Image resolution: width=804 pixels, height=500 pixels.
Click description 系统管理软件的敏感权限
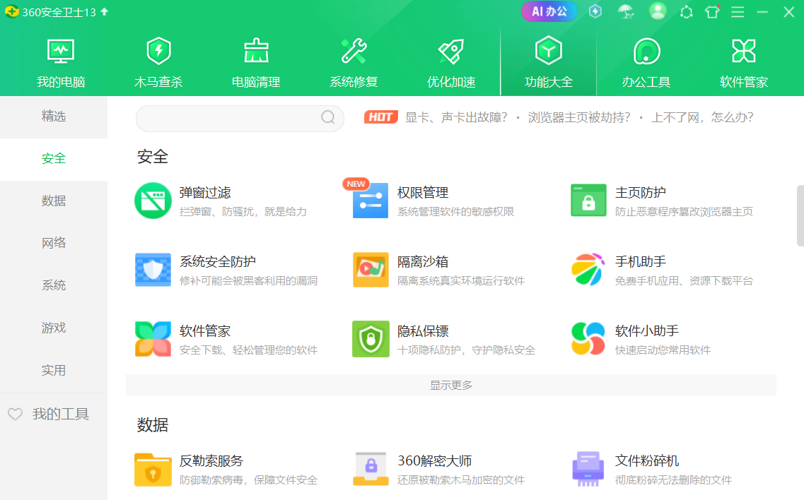pos(456,212)
